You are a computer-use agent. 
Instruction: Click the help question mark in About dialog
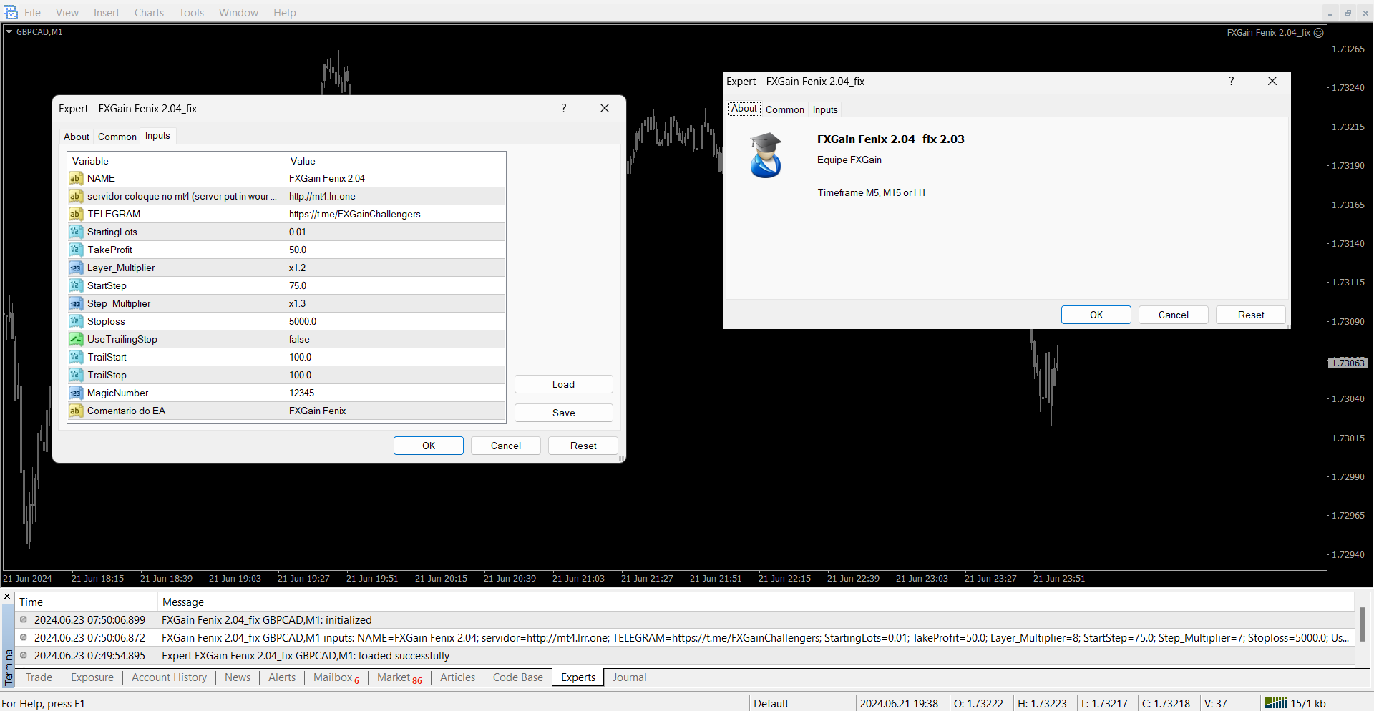tap(1232, 81)
